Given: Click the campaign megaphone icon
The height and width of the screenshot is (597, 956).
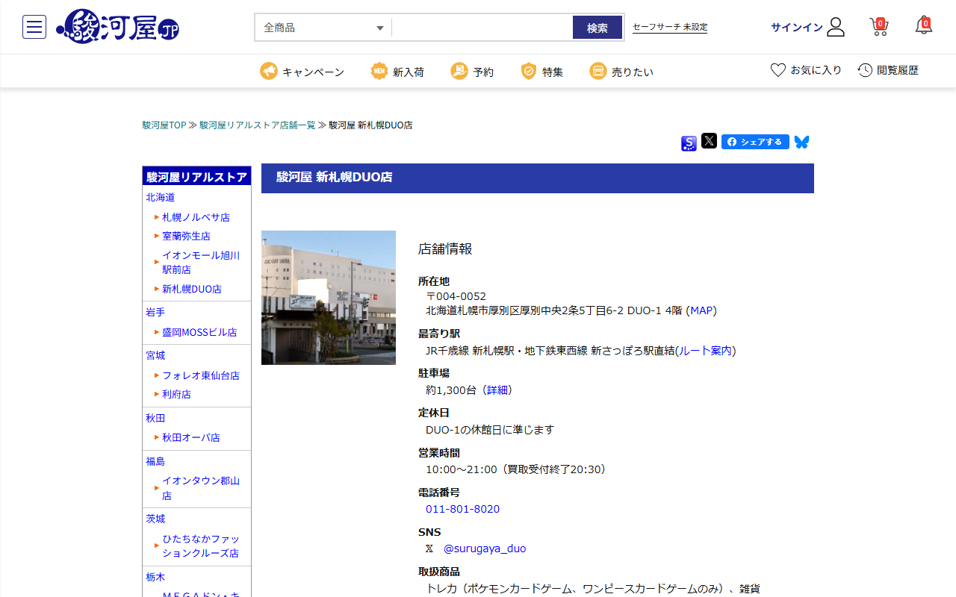Looking at the screenshot, I should pos(269,71).
